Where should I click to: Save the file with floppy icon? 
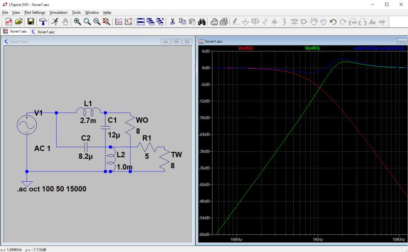click(x=31, y=21)
